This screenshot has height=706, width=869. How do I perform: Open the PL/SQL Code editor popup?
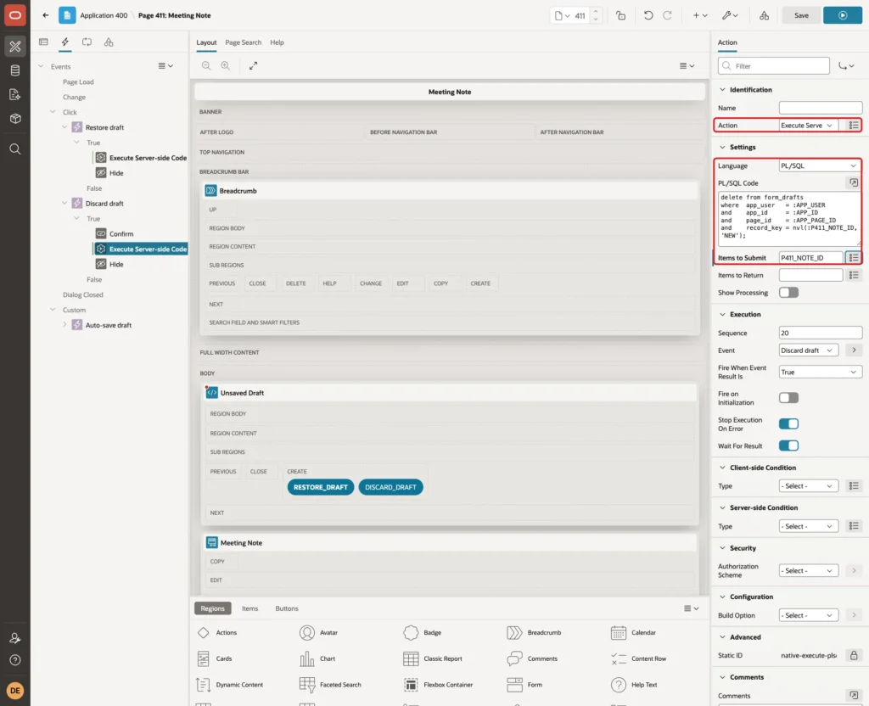pyautogui.click(x=854, y=183)
